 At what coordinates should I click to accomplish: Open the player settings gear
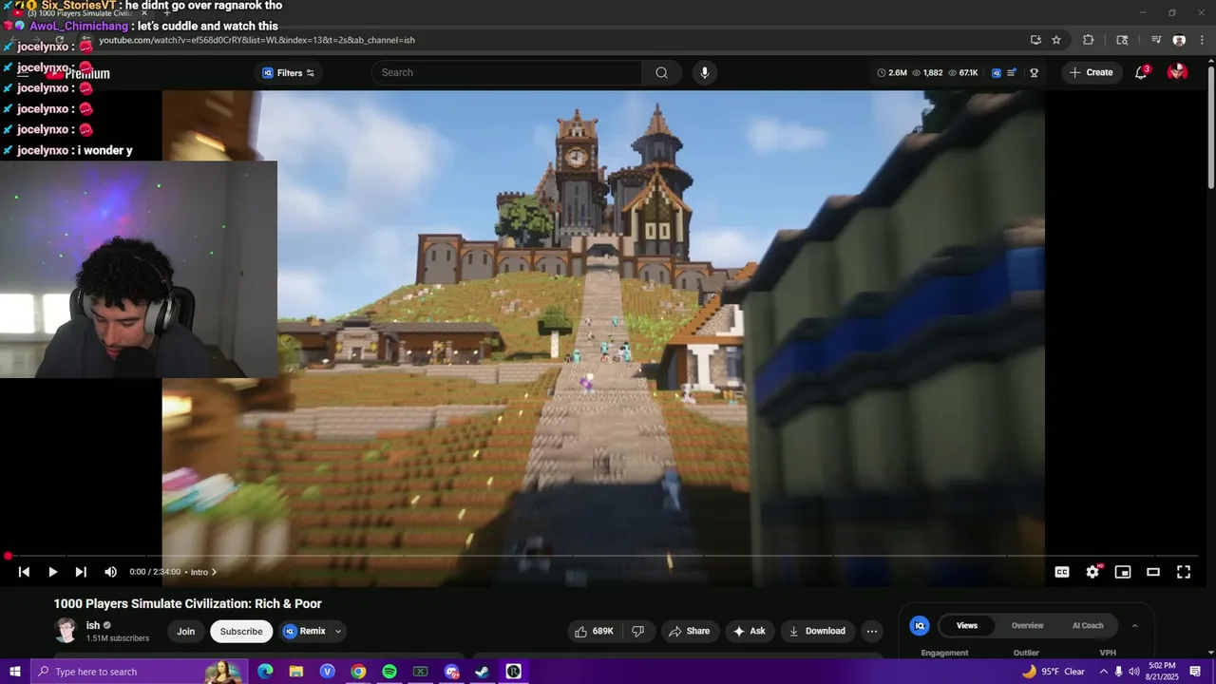point(1092,572)
